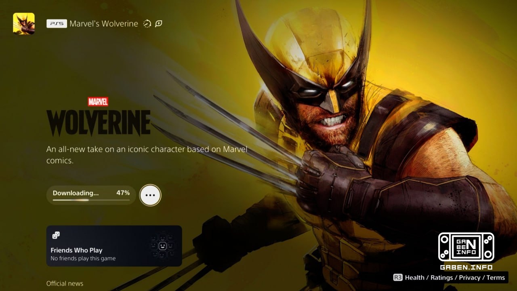Click the "Official news" heading

tap(65, 283)
